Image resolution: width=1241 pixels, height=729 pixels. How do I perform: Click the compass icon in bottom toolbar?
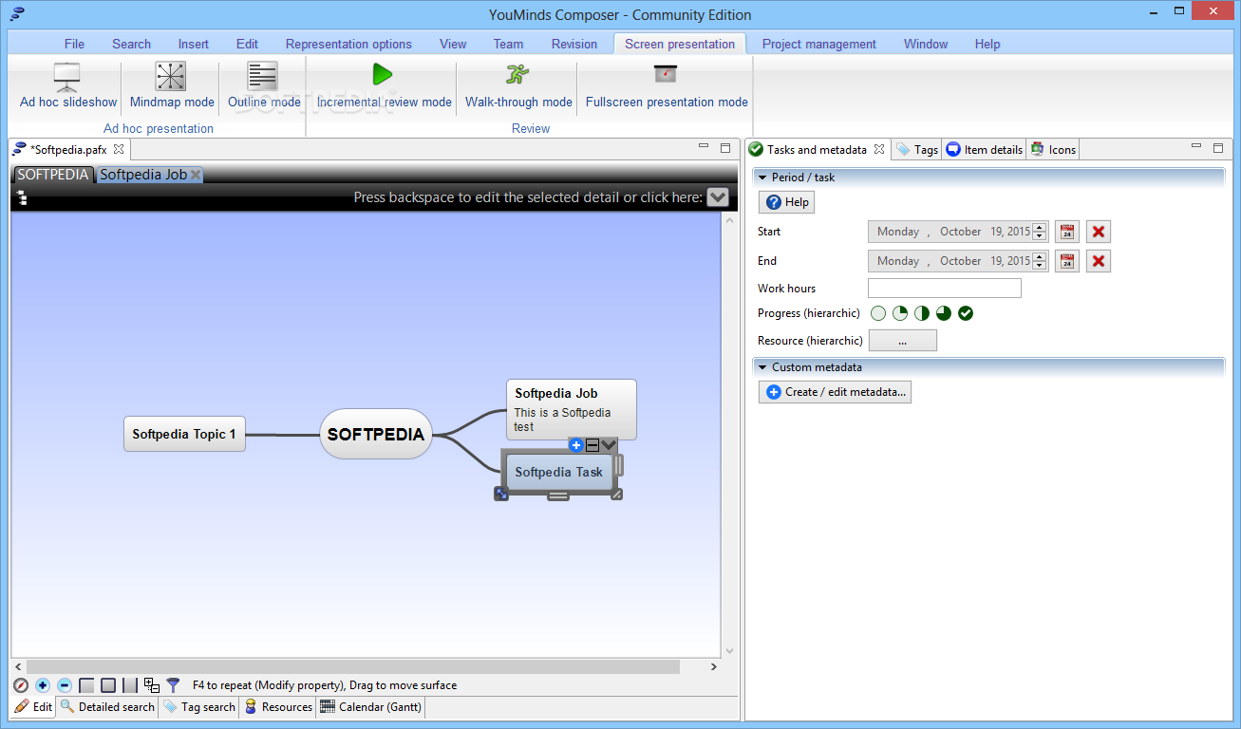21,684
